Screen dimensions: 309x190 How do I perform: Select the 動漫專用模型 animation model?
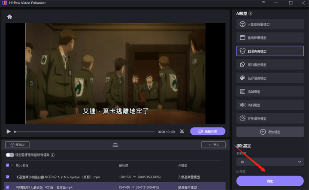[270, 51]
